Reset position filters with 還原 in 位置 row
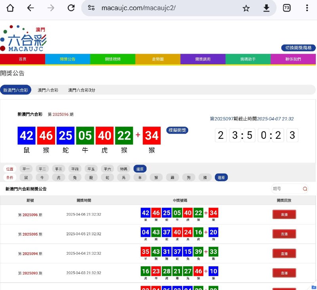 pyautogui.click(x=140, y=169)
